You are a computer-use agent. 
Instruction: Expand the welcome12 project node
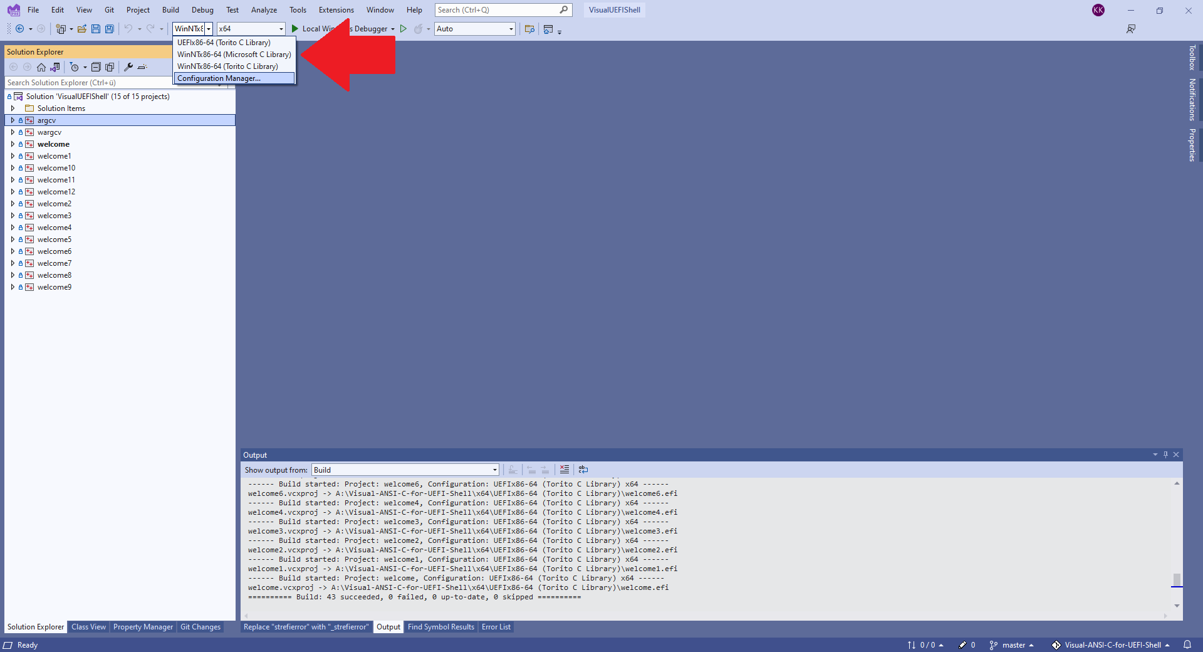click(13, 192)
